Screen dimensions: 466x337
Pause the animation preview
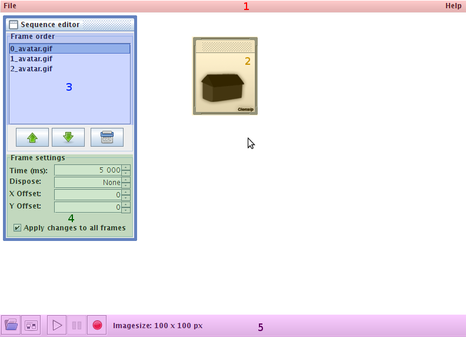(76, 325)
